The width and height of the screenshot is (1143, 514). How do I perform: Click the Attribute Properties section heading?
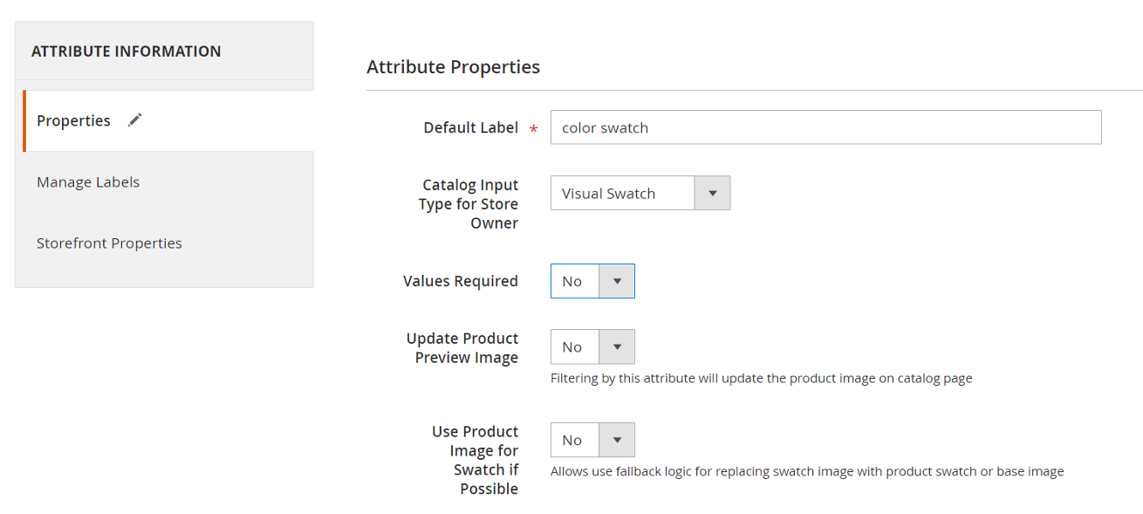(453, 67)
